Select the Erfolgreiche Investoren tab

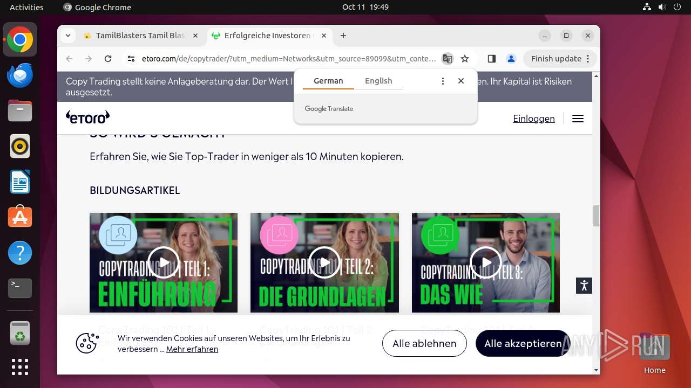[269, 36]
